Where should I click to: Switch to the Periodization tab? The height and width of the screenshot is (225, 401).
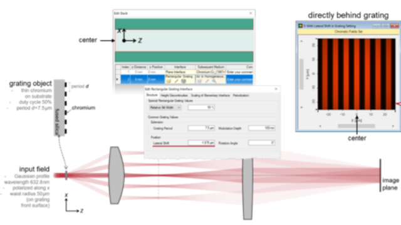click(x=241, y=96)
